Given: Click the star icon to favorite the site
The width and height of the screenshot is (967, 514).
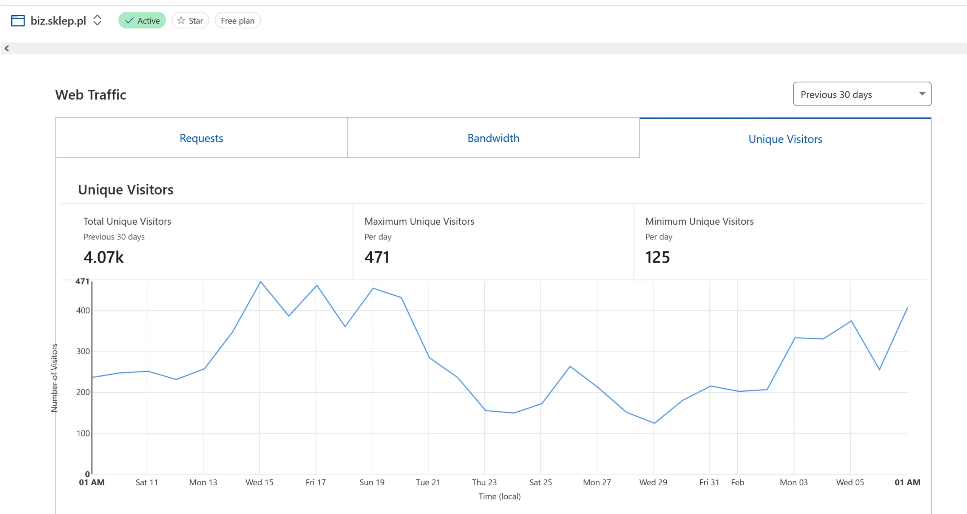Looking at the screenshot, I should (x=181, y=20).
